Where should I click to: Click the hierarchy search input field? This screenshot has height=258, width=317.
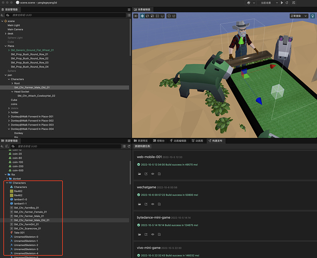click(x=68, y=15)
